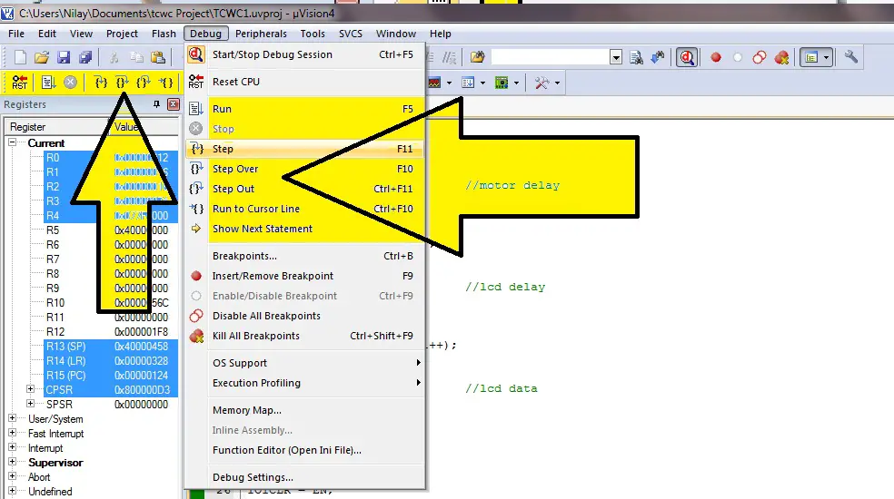Expand the CPSR register node
Image resolution: width=894 pixels, height=499 pixels.
tap(31, 389)
